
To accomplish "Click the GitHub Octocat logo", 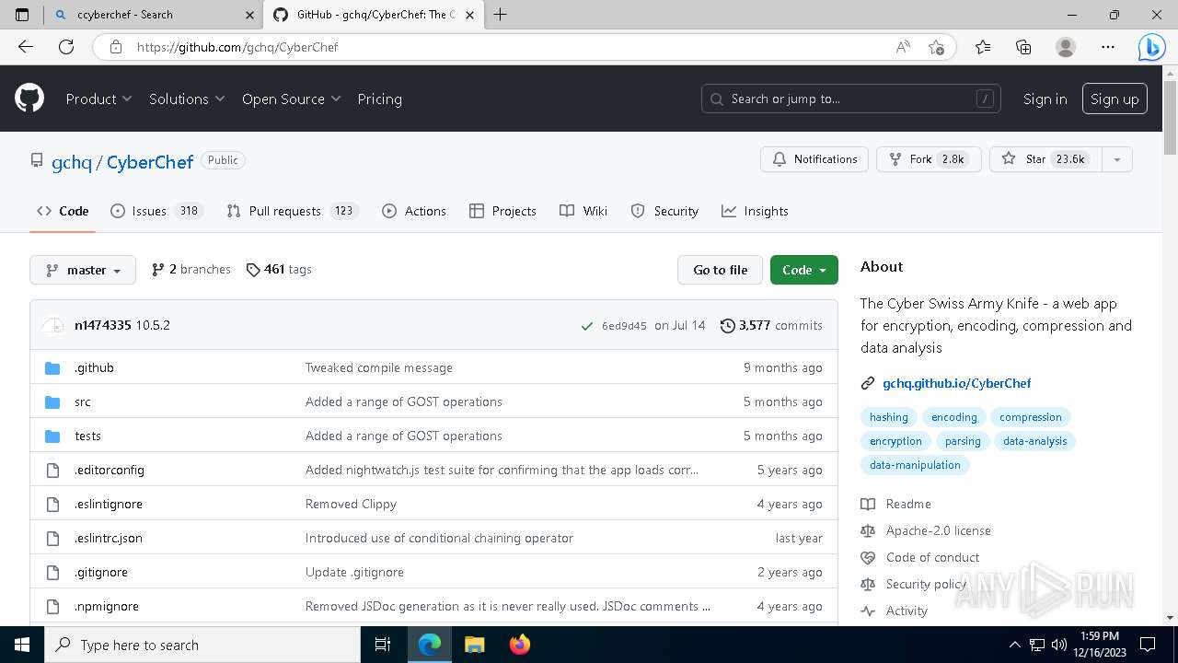I will 29,99.
